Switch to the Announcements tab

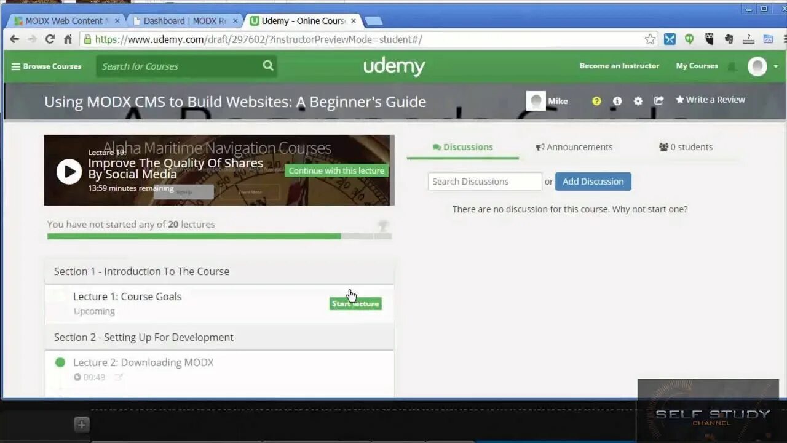pyautogui.click(x=574, y=147)
